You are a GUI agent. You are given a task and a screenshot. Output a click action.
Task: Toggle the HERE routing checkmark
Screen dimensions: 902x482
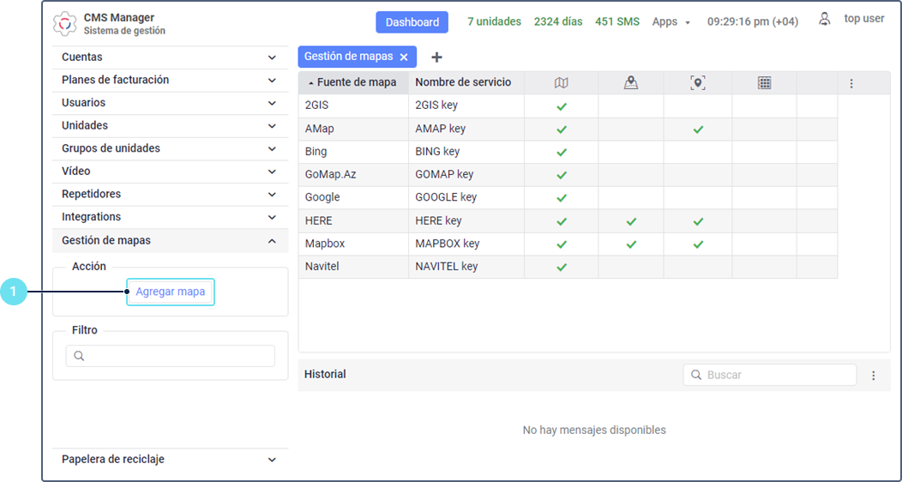[x=631, y=221]
